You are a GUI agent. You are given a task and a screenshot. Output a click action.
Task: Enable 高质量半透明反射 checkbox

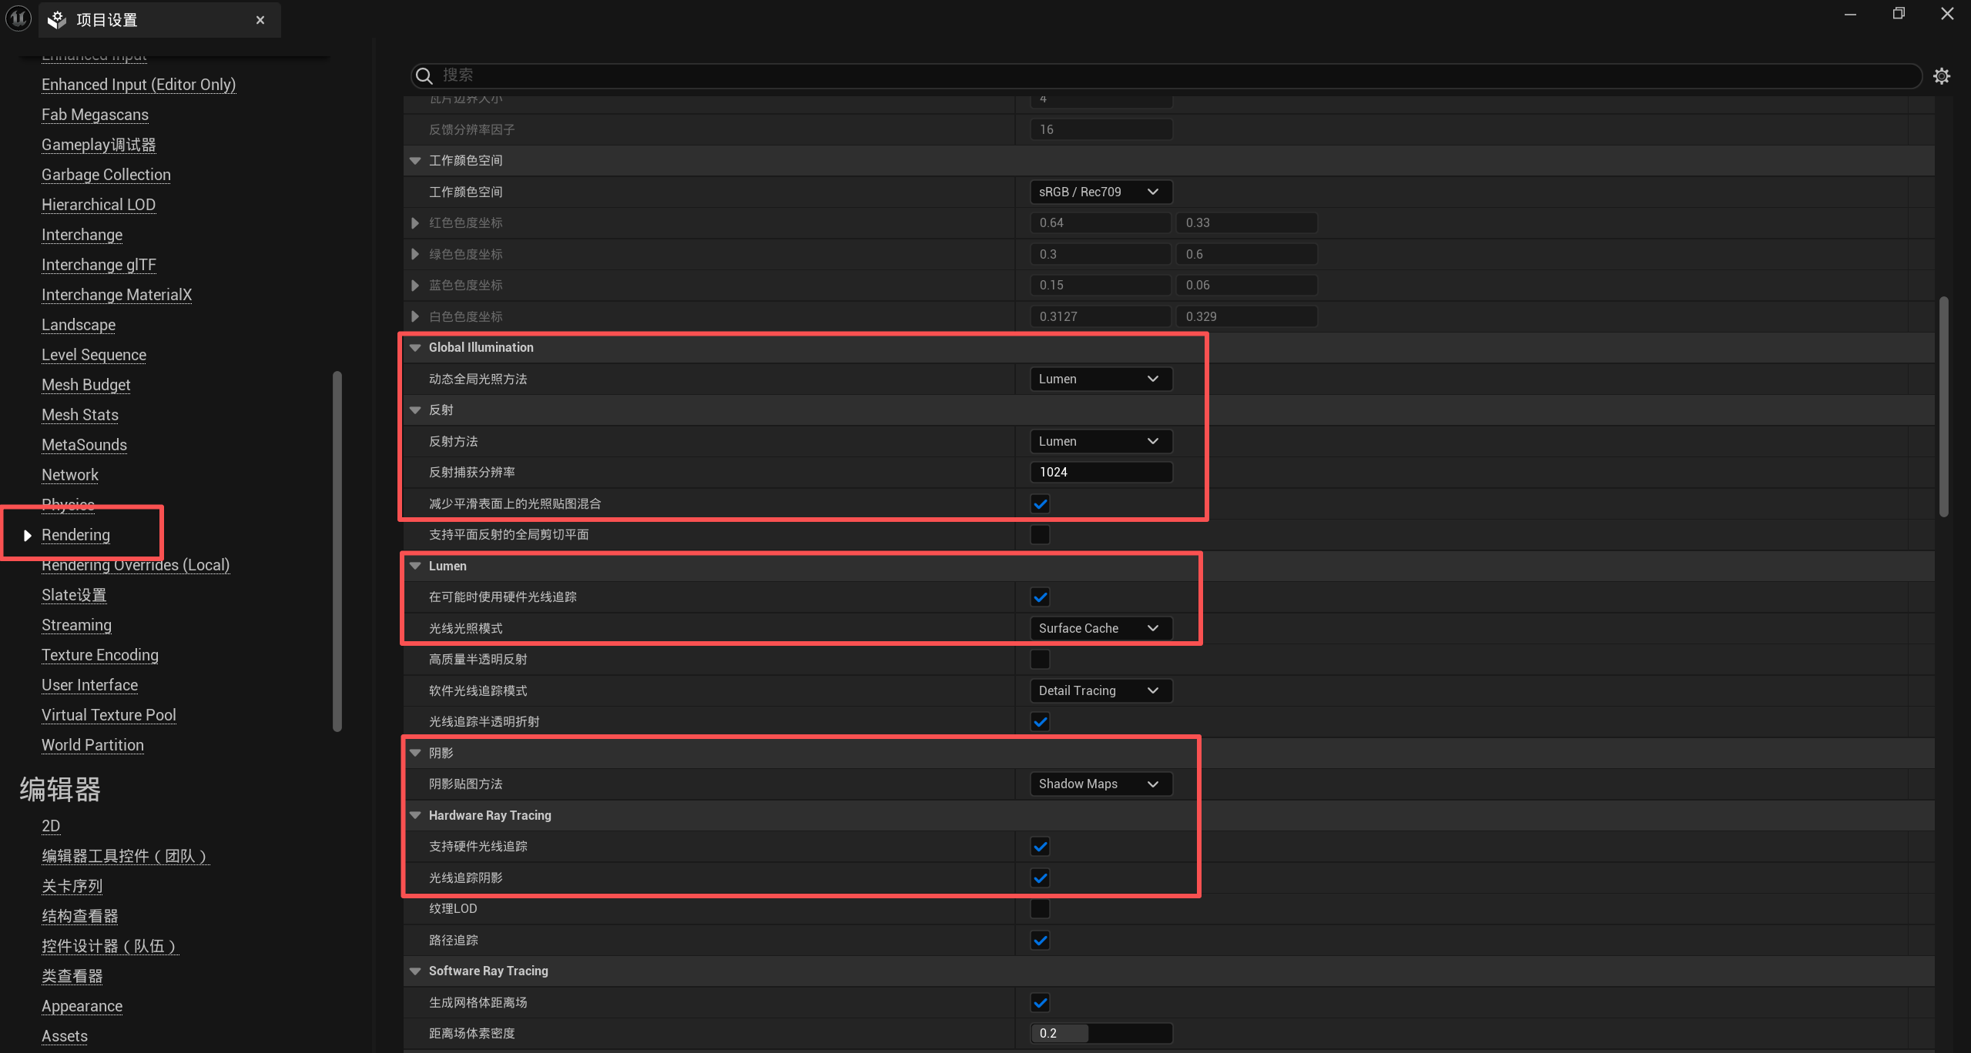1040,659
